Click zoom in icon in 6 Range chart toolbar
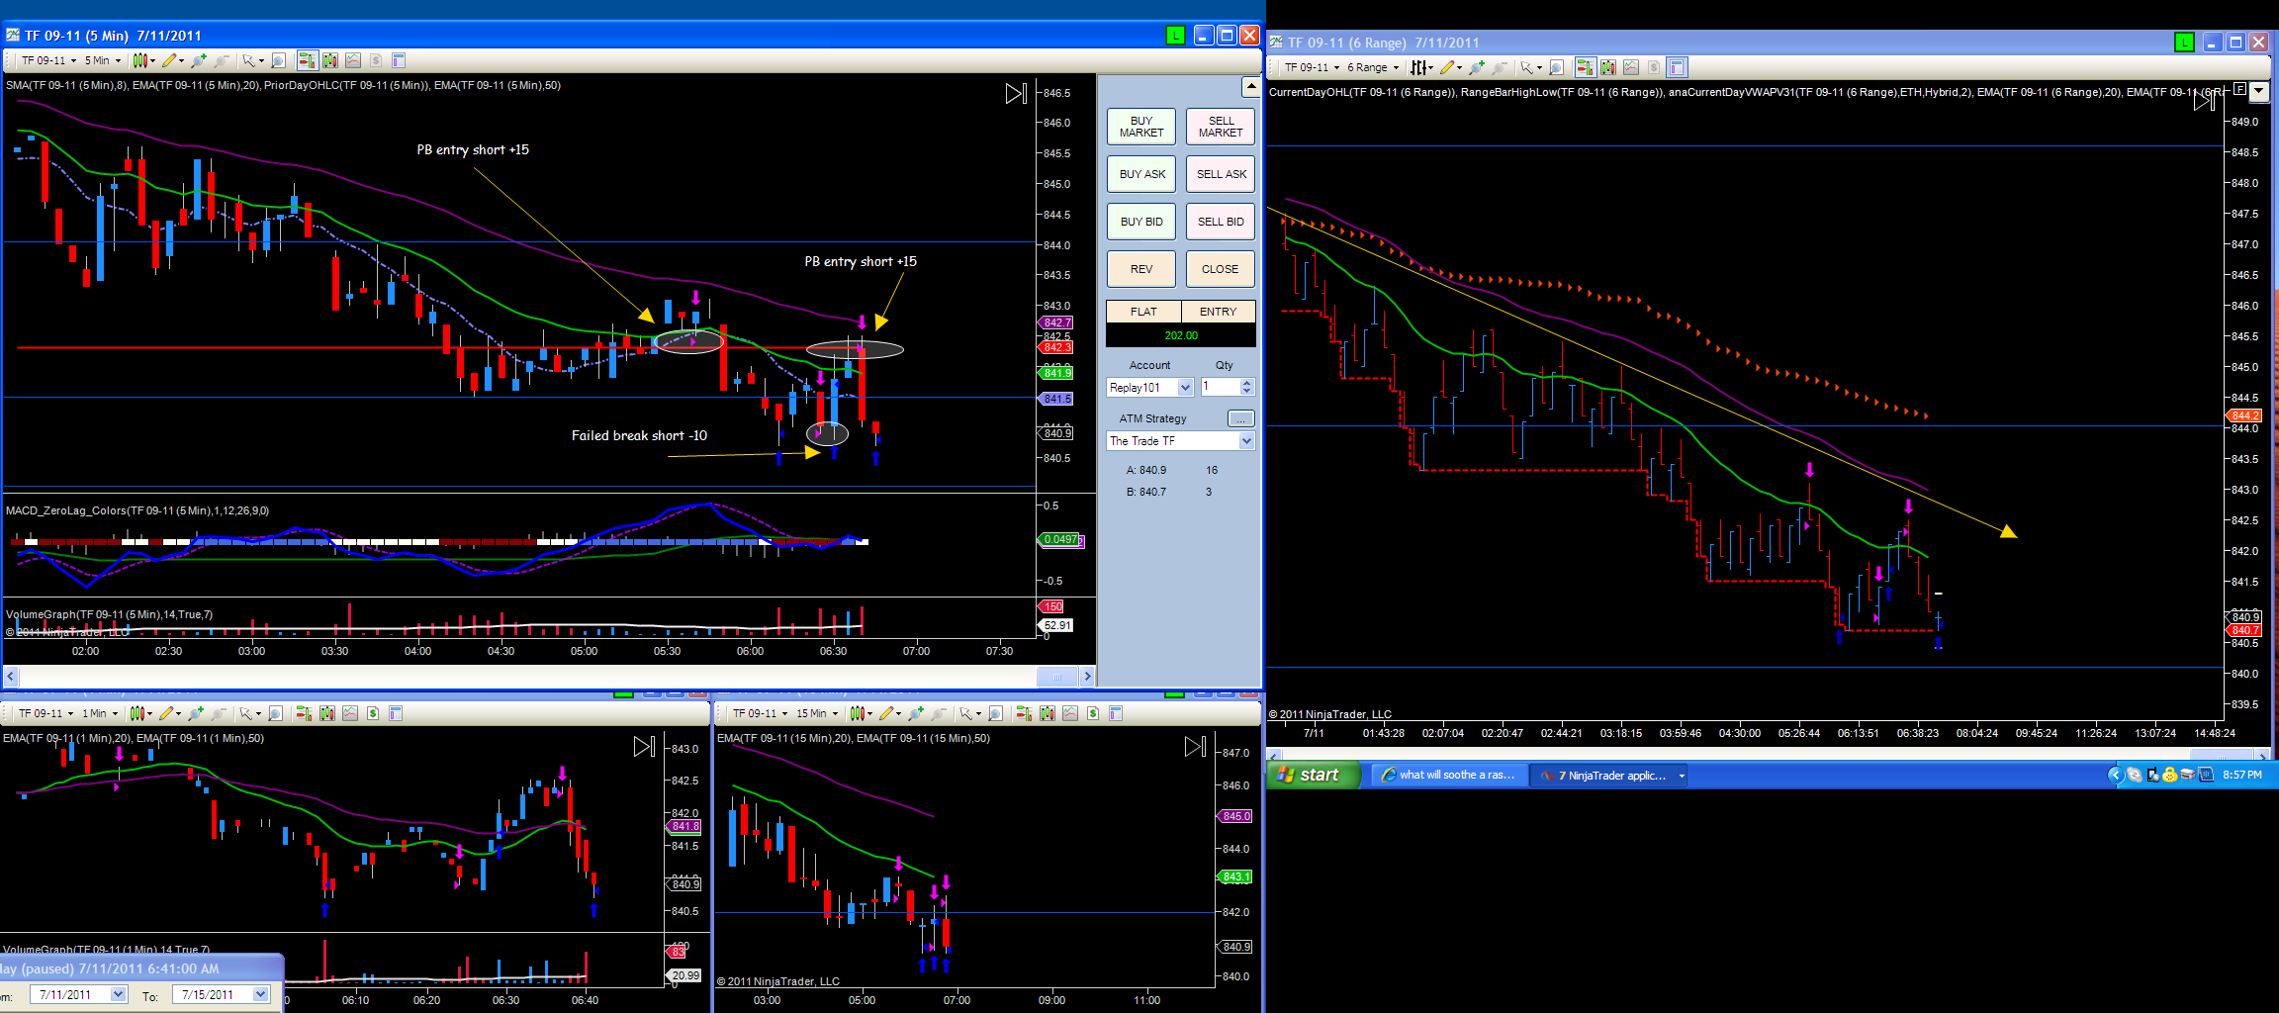Image resolution: width=2279 pixels, height=1013 pixels. pos(1477,67)
